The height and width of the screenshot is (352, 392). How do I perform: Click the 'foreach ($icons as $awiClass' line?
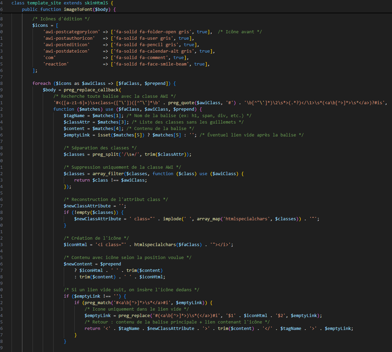click(x=104, y=84)
